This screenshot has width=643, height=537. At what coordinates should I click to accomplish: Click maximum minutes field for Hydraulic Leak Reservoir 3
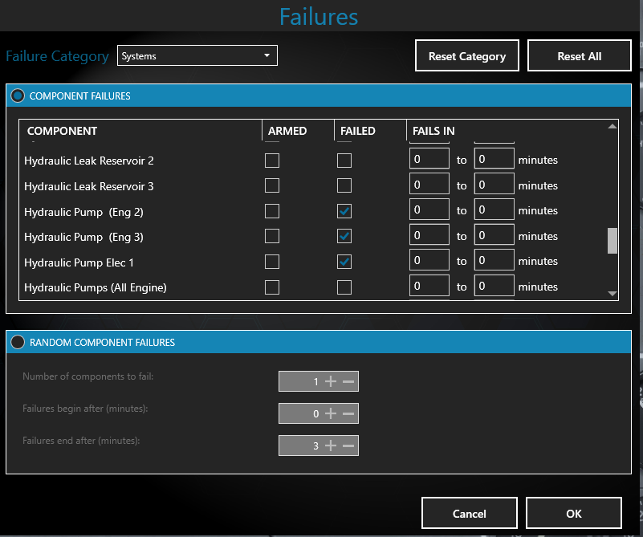[494, 185]
